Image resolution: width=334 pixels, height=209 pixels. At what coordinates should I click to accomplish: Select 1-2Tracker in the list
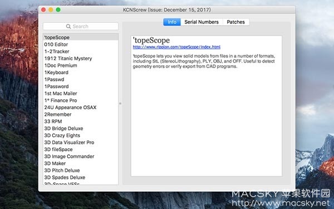[x=81, y=51]
